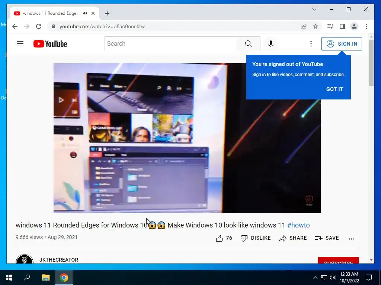Viewport: 381px width, 285px height.
Task: Toggle Chrome side panel
Action: pyautogui.click(x=342, y=26)
